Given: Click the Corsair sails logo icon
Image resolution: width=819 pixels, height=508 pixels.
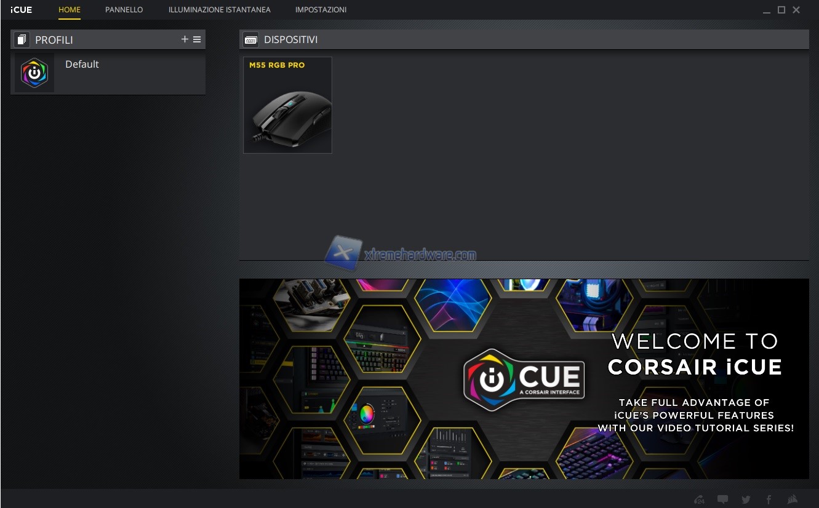Looking at the screenshot, I should click(x=793, y=499).
